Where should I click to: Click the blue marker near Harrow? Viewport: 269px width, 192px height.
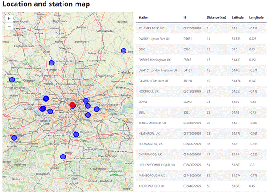(46, 98)
